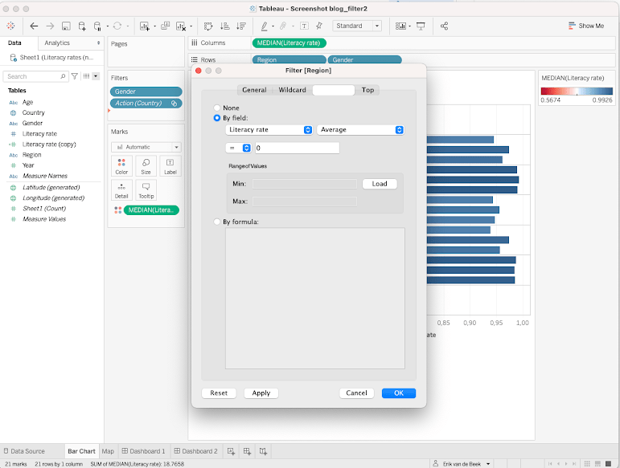Click the Share workbook icon

point(445,26)
